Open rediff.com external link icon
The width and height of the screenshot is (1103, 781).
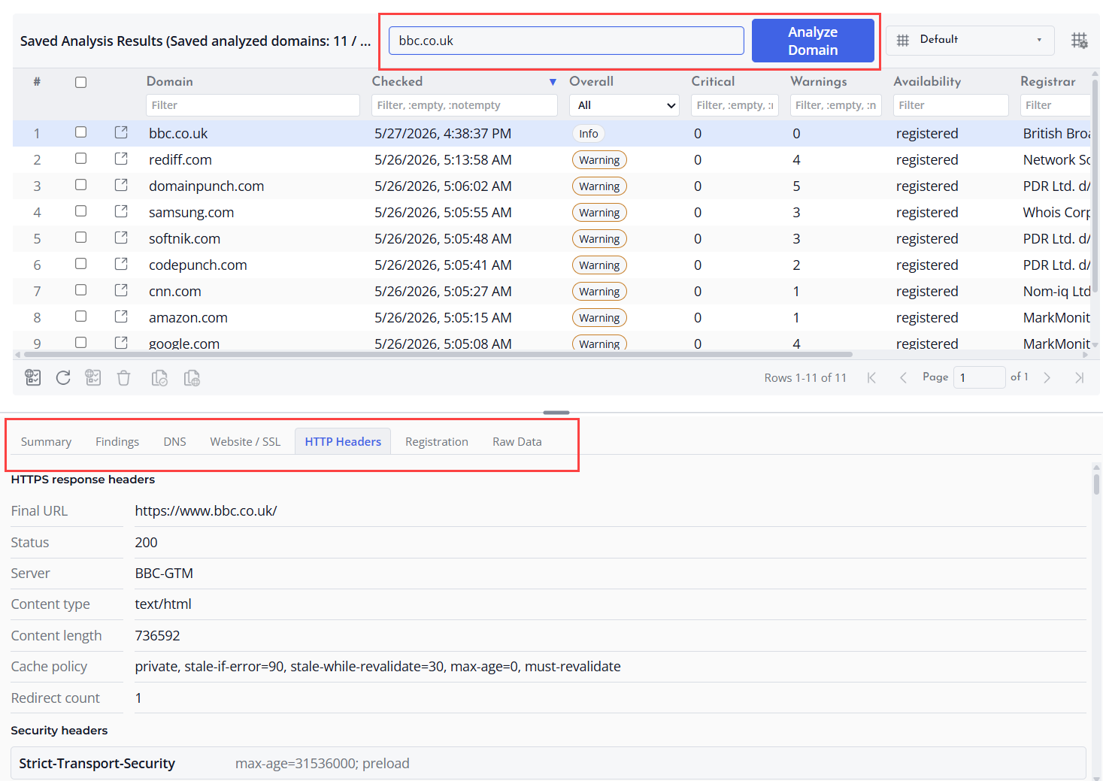click(121, 159)
